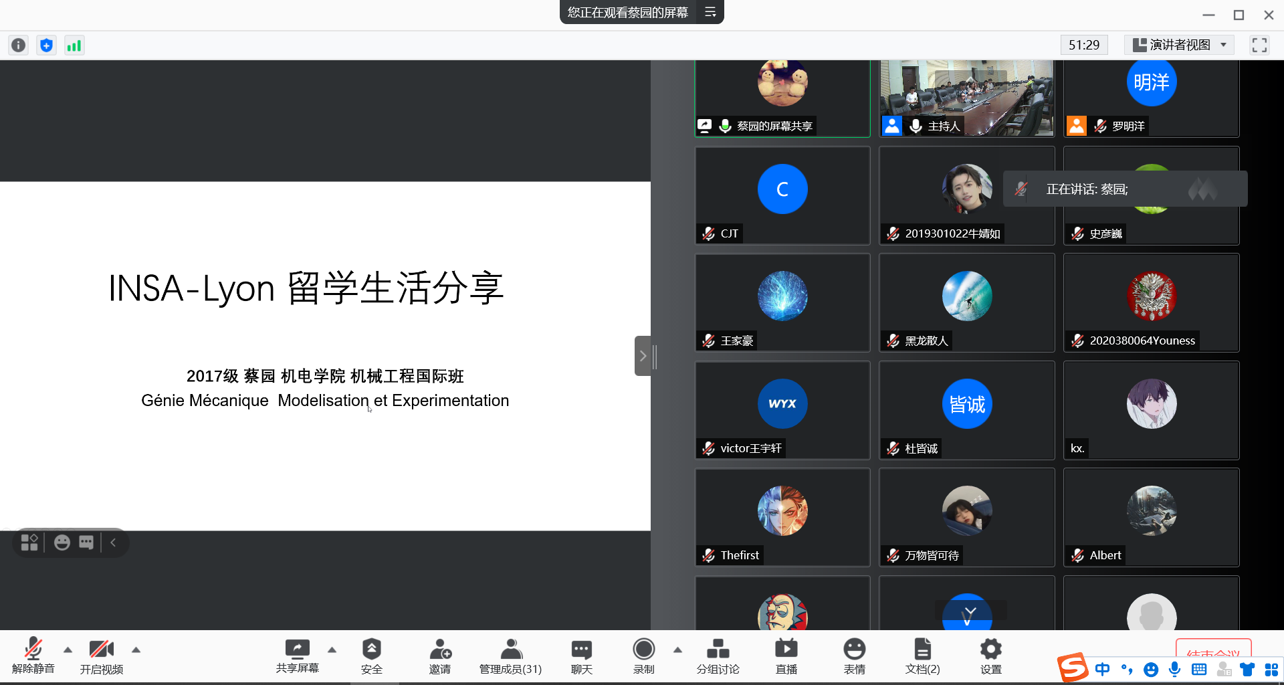Open 文档(2) documents panel

click(x=922, y=656)
